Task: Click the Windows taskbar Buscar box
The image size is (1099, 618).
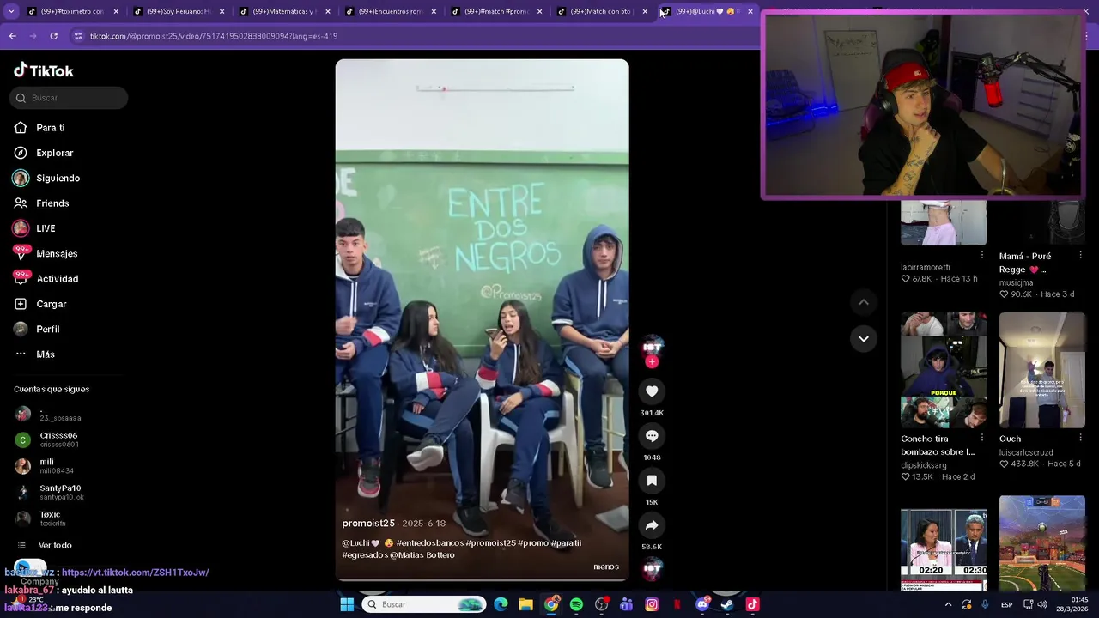Action: [x=424, y=604]
